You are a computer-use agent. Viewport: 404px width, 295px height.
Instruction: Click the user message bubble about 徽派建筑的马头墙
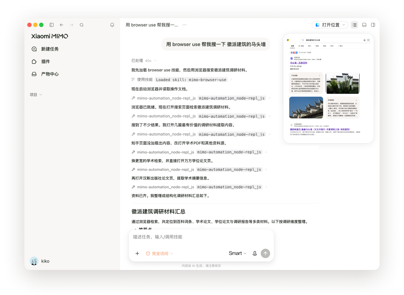click(x=216, y=44)
